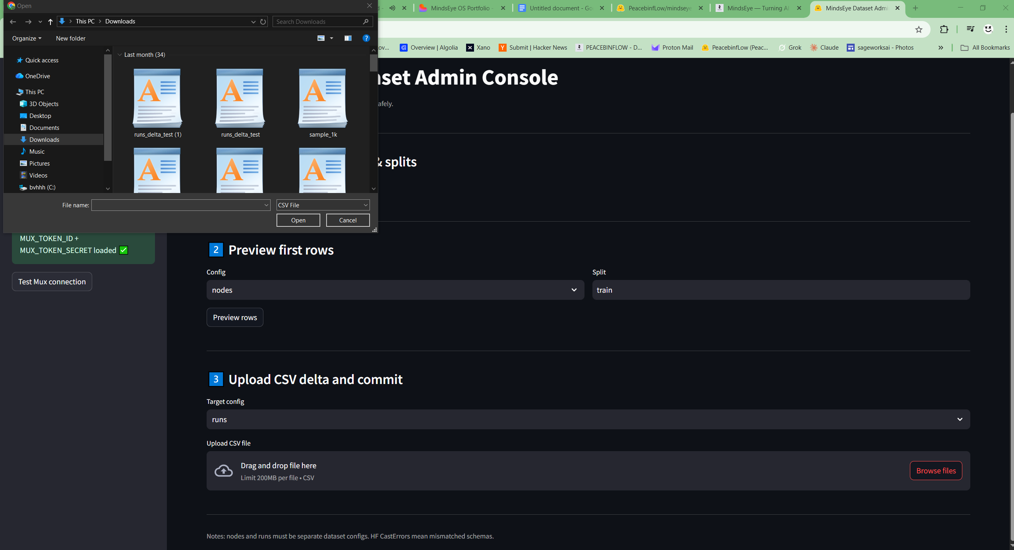Refresh the Downloads folder view

263,22
